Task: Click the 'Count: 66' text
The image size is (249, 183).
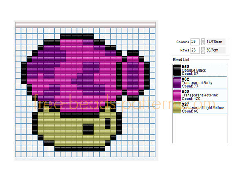Action: pyautogui.click(x=190, y=111)
